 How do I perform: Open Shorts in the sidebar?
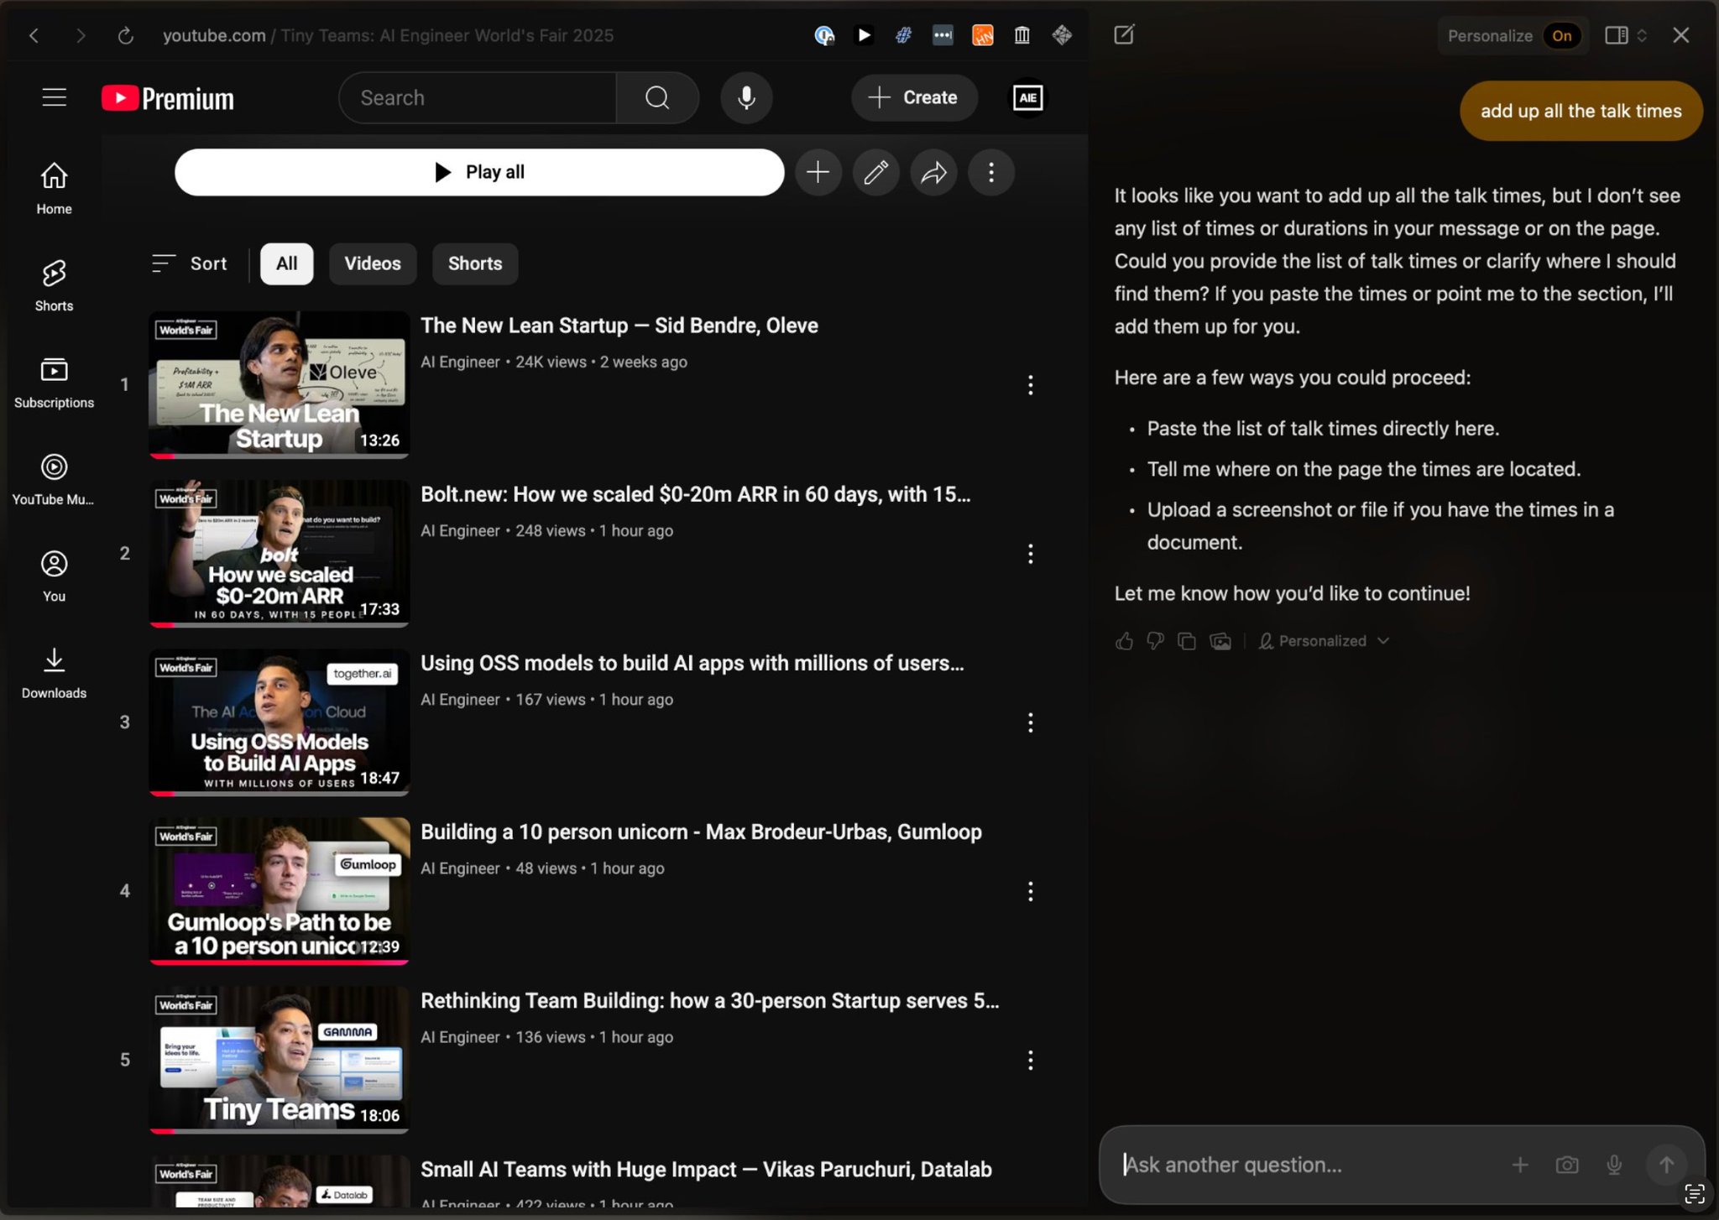tap(55, 285)
